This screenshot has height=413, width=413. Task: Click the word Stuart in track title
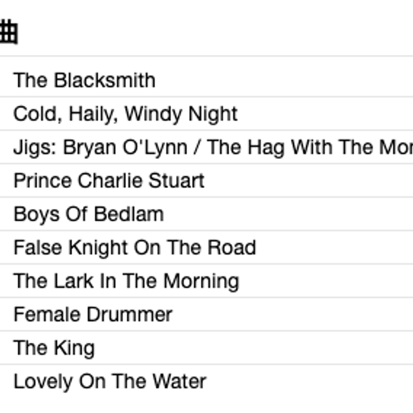click(176, 180)
